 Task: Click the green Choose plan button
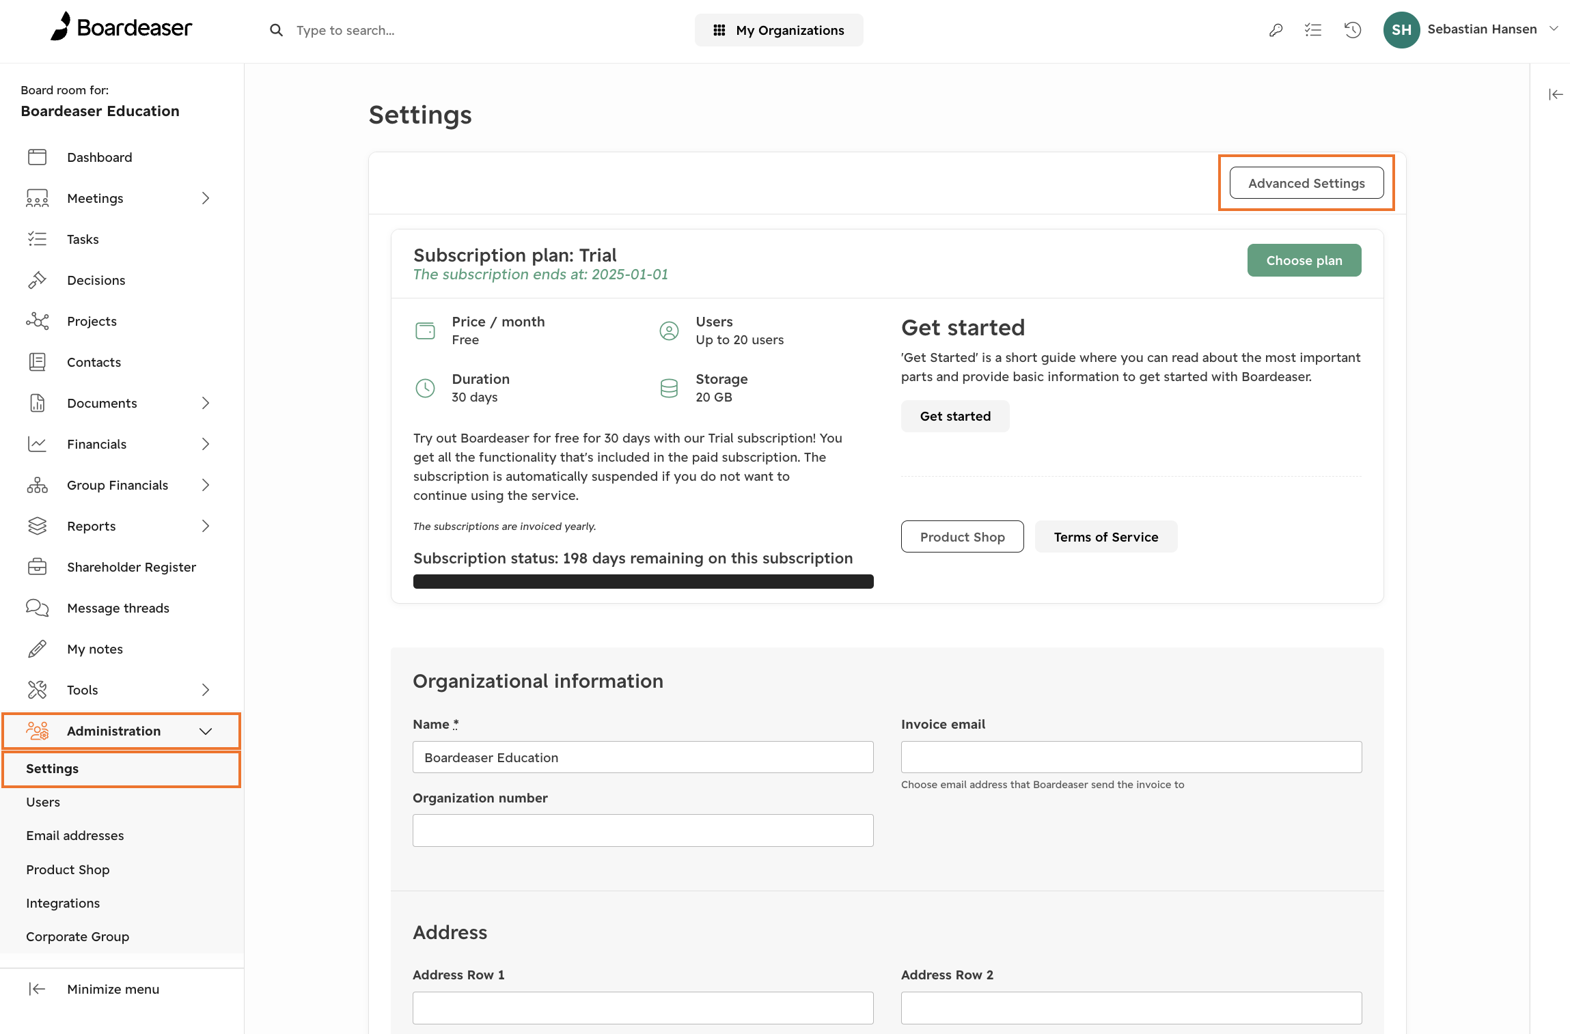point(1304,260)
